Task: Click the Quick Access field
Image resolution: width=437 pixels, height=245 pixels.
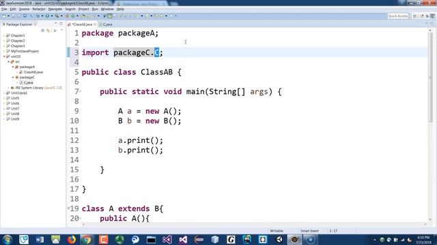Action: pos(397,16)
